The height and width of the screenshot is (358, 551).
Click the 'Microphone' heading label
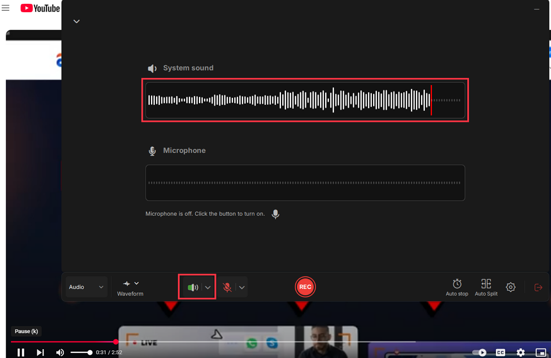184,151
